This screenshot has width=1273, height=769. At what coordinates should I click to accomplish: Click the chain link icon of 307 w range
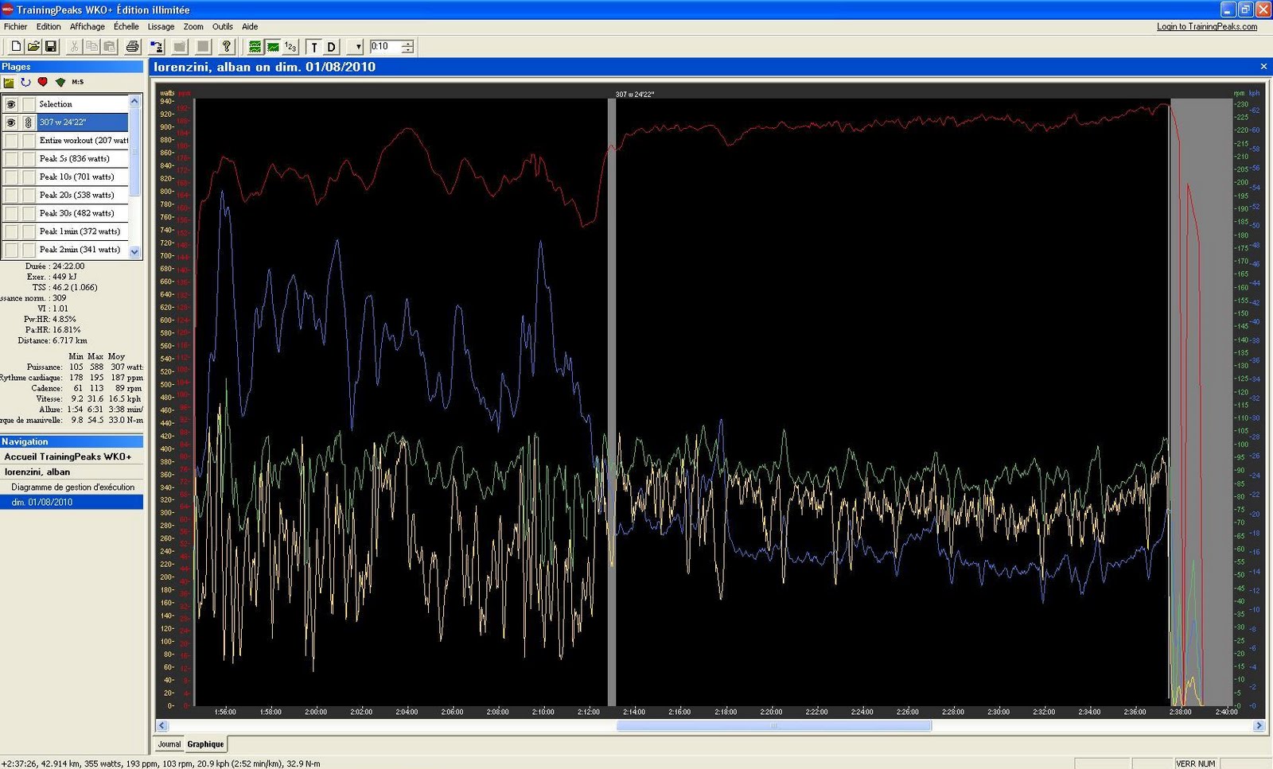[29, 122]
